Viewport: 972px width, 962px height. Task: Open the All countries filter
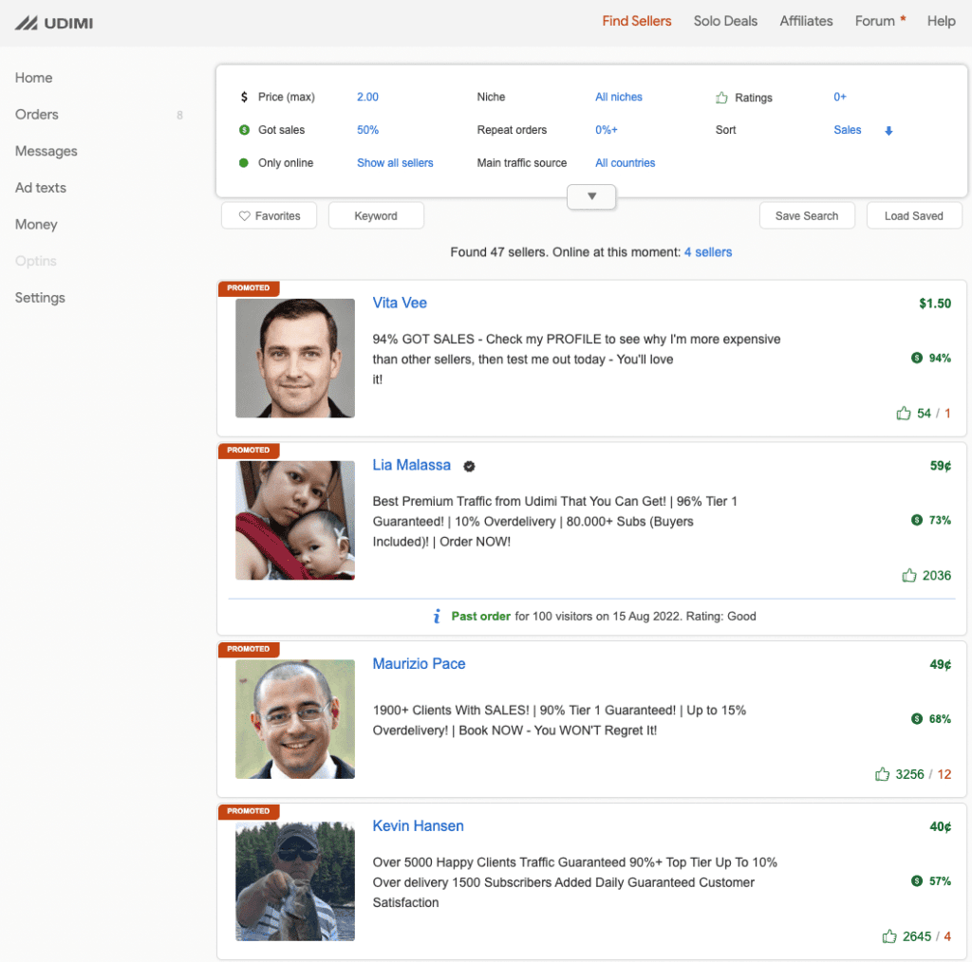(x=625, y=163)
